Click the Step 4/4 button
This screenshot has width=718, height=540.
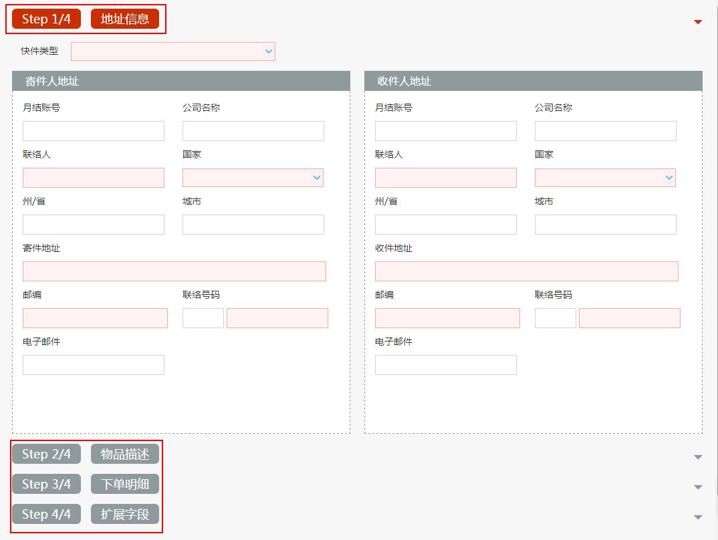coord(46,514)
